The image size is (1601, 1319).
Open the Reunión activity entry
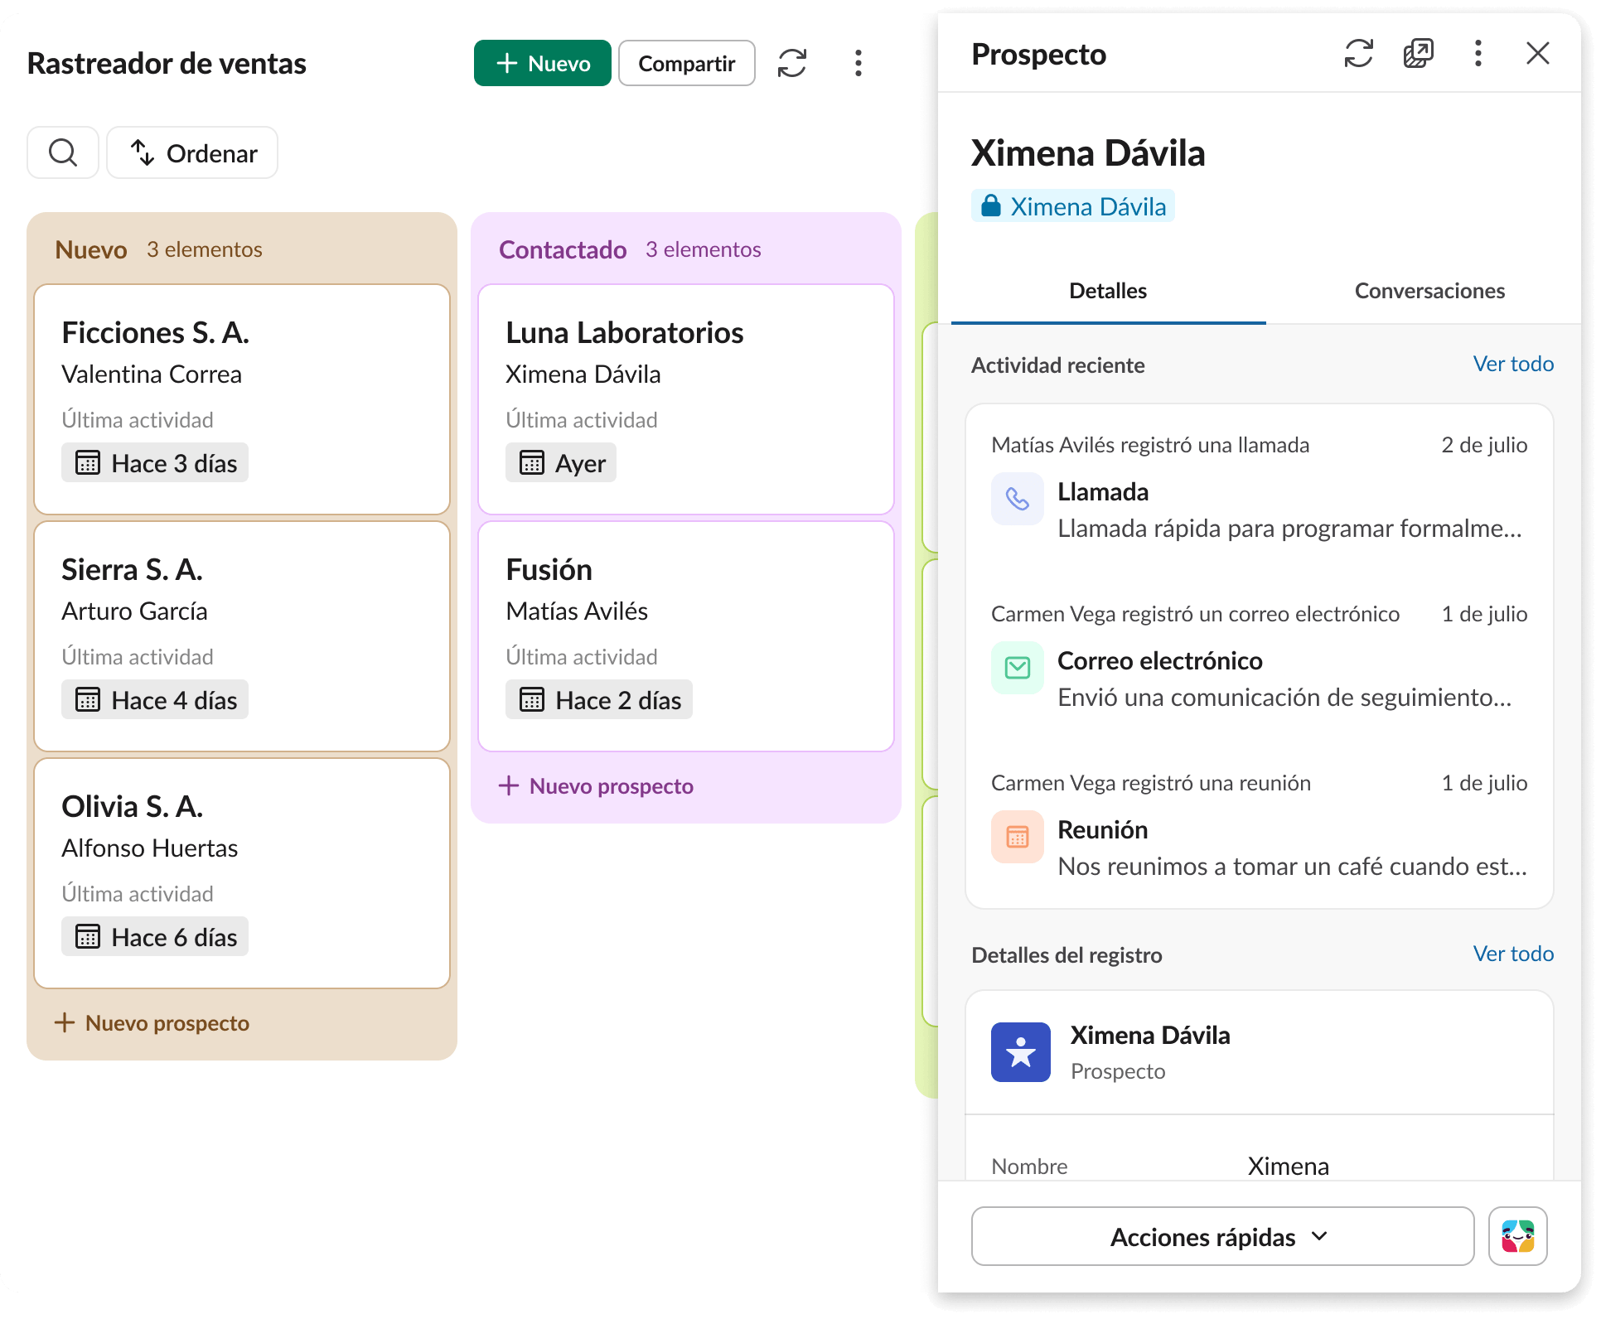coord(1260,829)
